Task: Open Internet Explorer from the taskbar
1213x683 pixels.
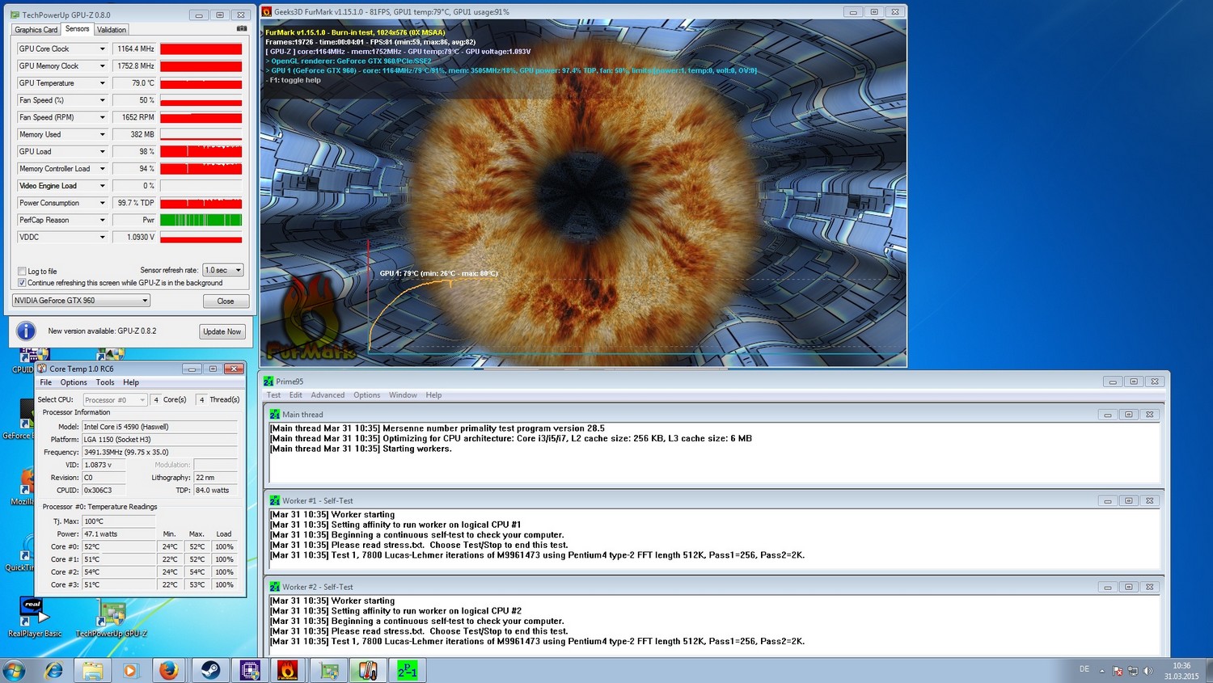Action: click(x=54, y=670)
